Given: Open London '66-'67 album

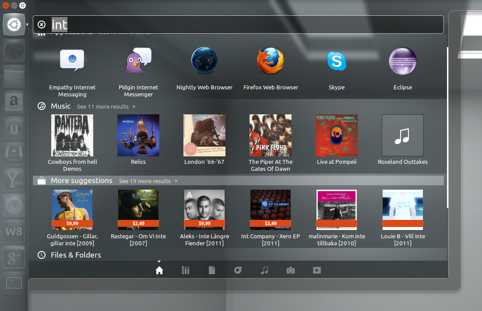Looking at the screenshot, I should [x=204, y=140].
